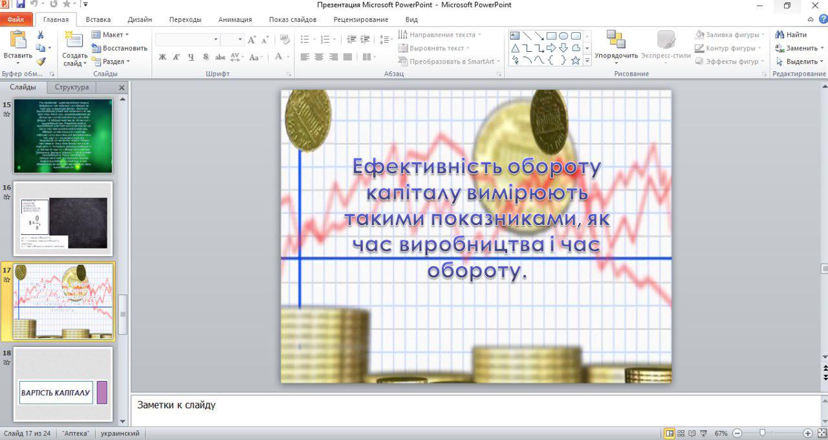Image resolution: width=828 pixels, height=440 pixels.
Task: Click the Найти find button
Action: coord(791,35)
